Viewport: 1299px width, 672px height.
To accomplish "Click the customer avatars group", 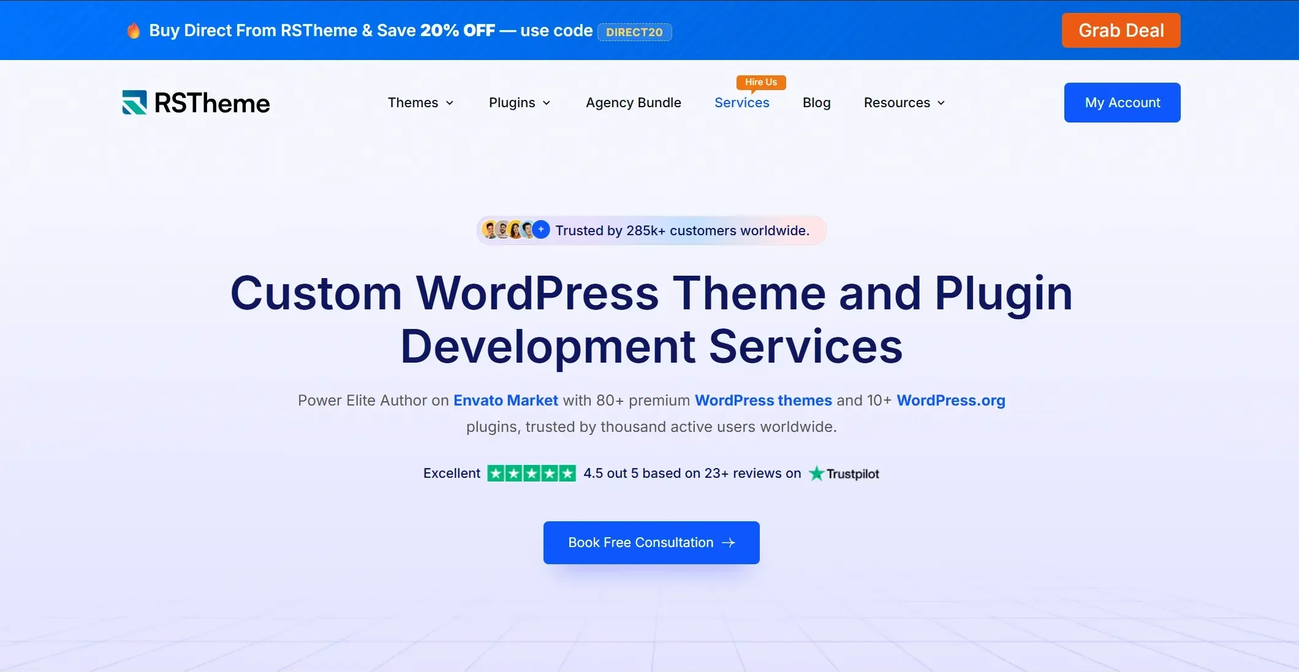I will (x=515, y=230).
